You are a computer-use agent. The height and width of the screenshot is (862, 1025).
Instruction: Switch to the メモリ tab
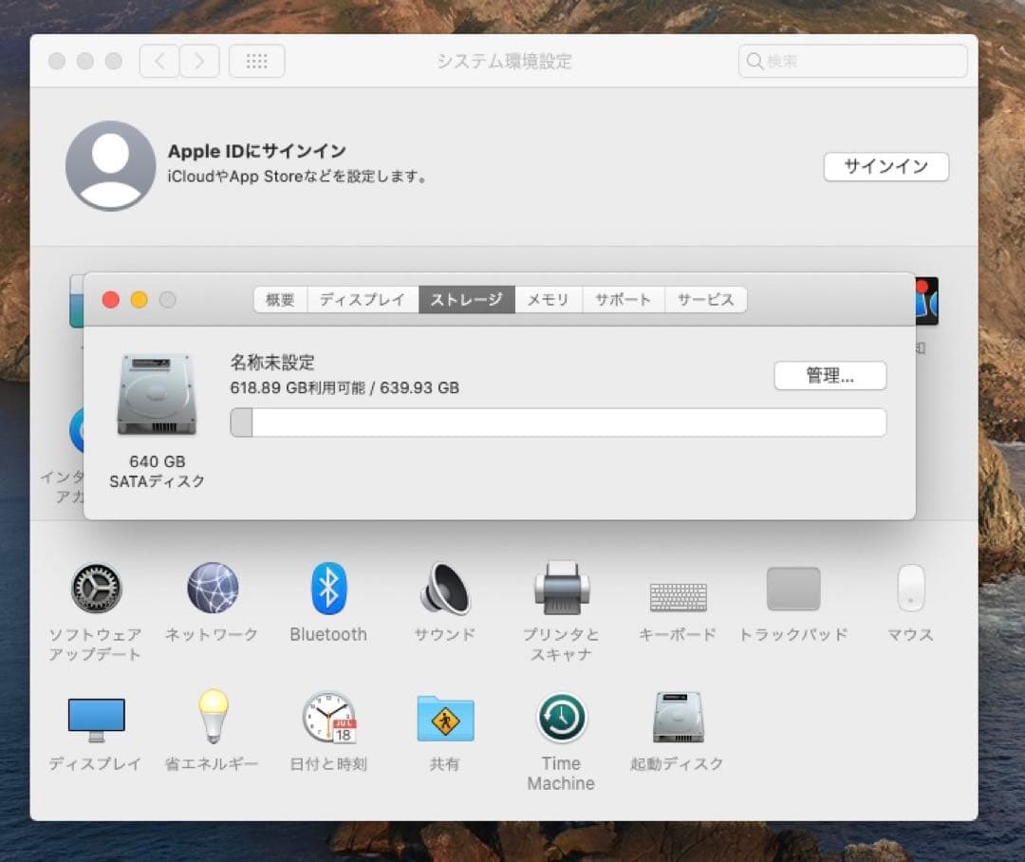point(548,299)
